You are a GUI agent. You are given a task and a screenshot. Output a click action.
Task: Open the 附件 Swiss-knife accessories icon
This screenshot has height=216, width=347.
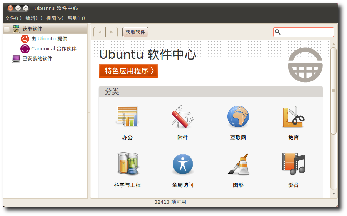[183, 116]
